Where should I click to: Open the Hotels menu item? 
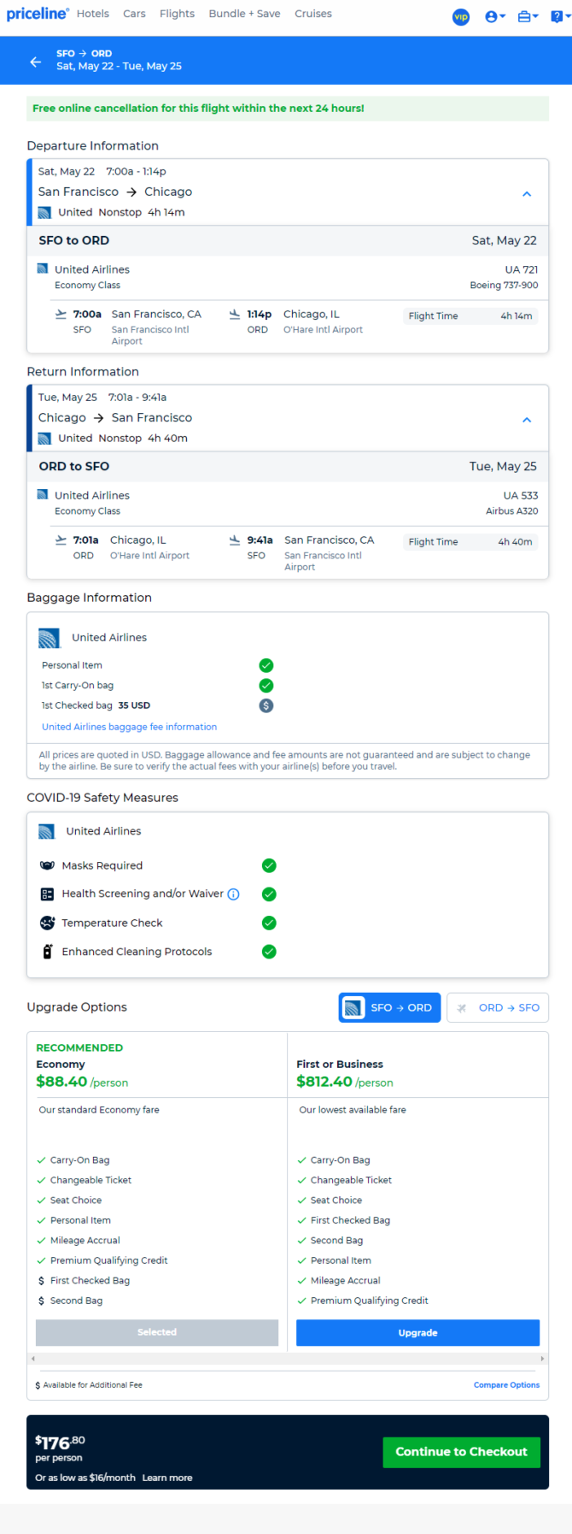click(92, 14)
